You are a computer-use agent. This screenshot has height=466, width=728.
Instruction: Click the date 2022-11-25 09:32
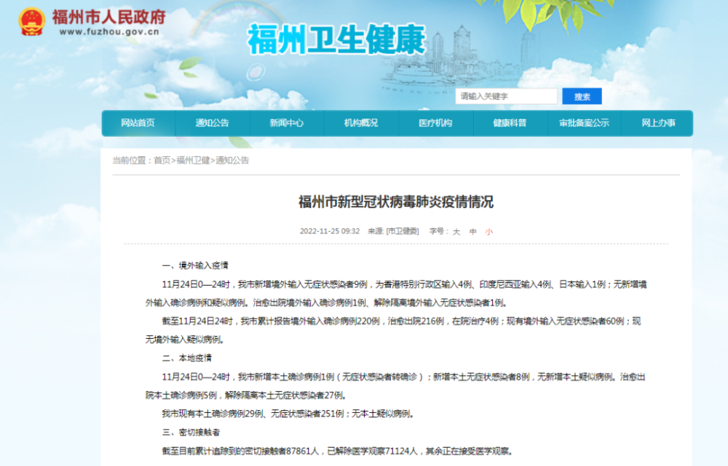coord(330,231)
